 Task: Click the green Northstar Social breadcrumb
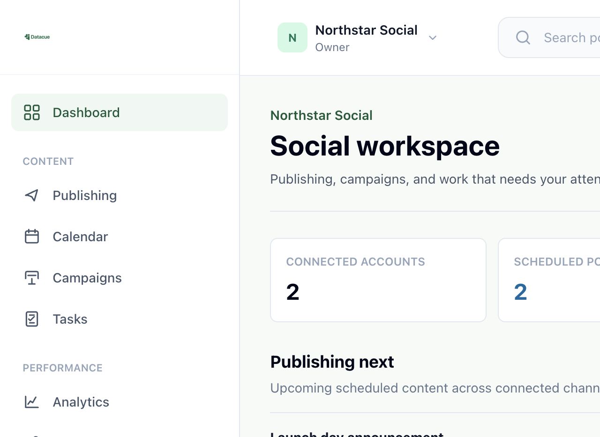[x=322, y=115]
